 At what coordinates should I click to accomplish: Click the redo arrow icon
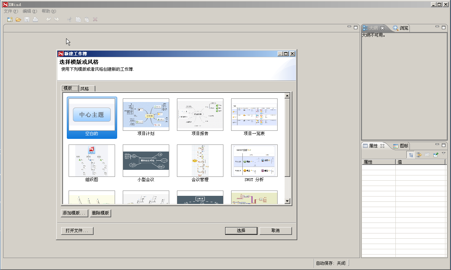click(57, 19)
